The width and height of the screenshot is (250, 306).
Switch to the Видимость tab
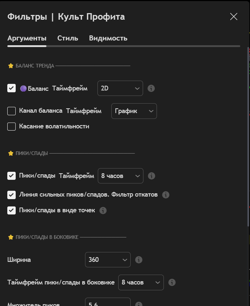[108, 38]
